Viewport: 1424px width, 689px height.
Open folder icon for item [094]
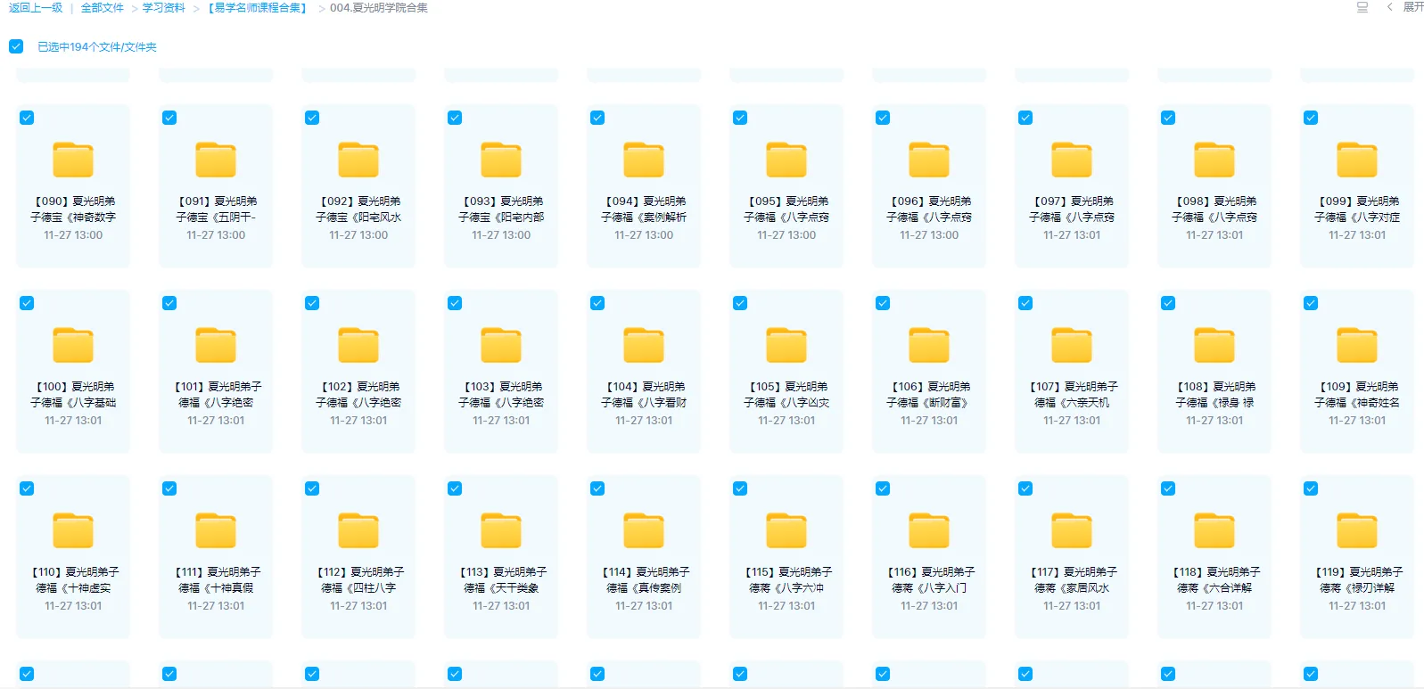[644, 160]
